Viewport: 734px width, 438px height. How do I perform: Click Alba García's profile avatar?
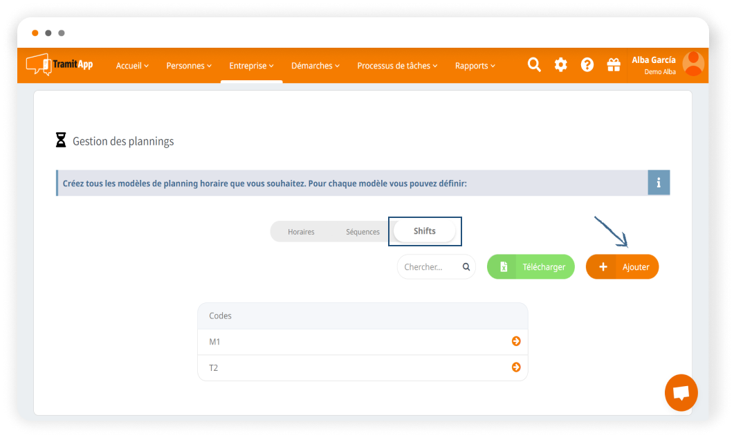click(693, 64)
